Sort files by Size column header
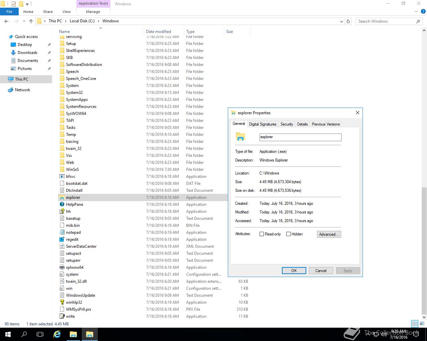The width and height of the screenshot is (427, 341). pos(237,32)
